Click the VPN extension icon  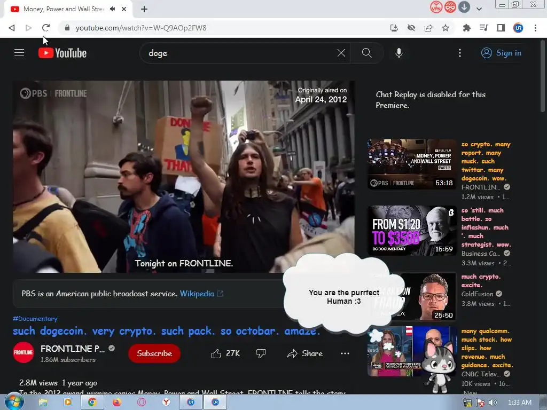coord(436,7)
